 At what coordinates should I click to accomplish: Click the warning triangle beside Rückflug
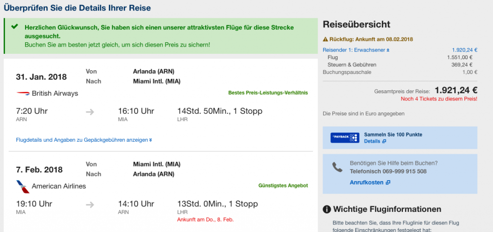pyautogui.click(x=325, y=39)
